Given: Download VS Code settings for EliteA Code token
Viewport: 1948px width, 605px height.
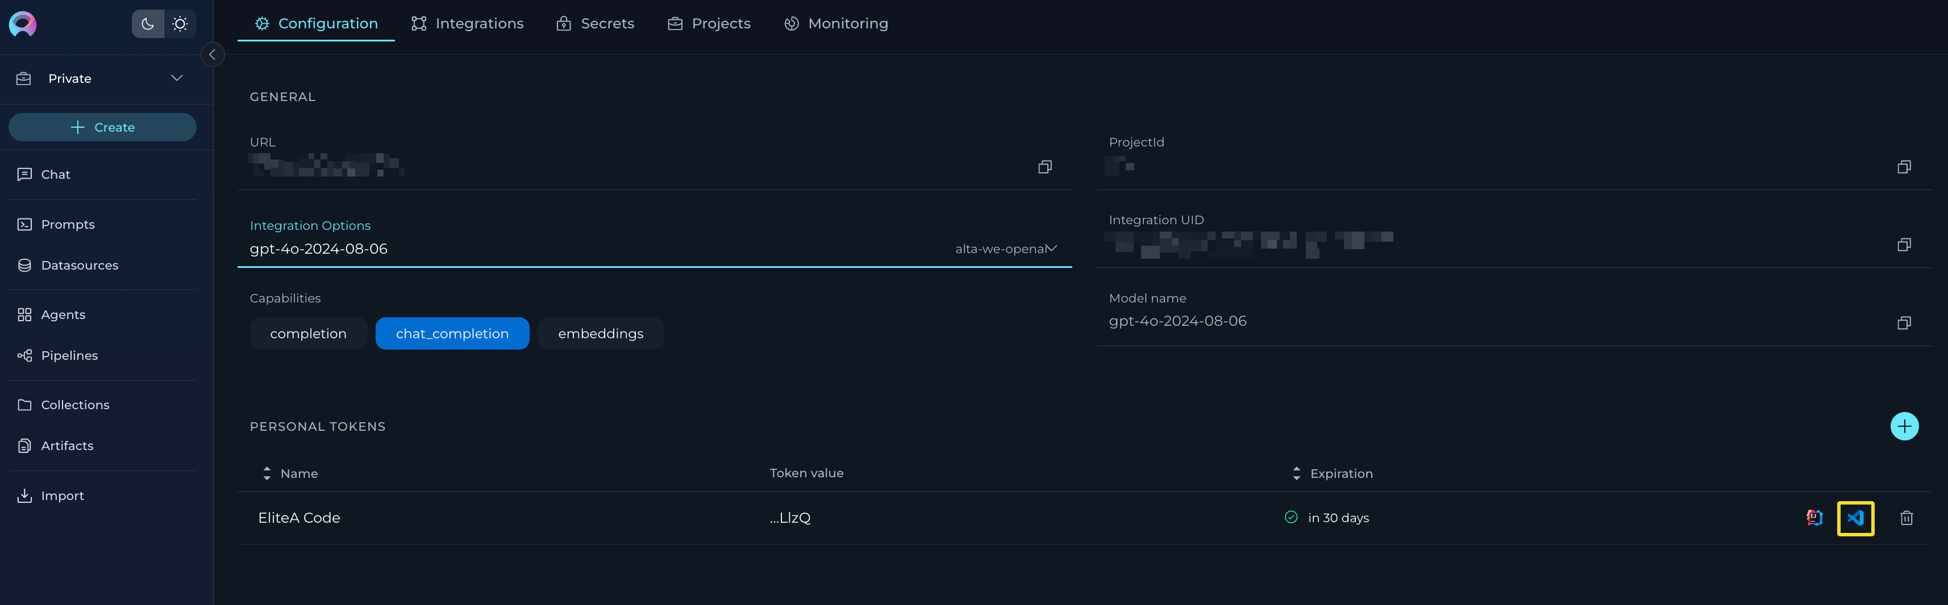Looking at the screenshot, I should 1855,518.
